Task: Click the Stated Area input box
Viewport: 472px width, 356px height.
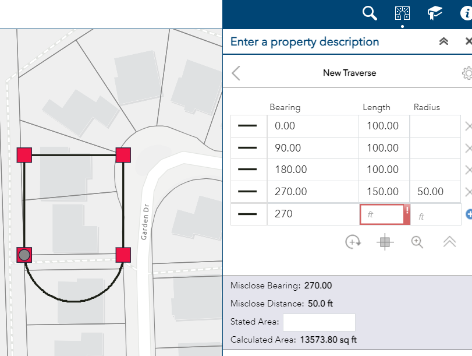Action: [319, 322]
